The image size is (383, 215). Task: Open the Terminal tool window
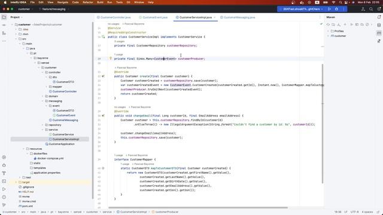coord(4,181)
